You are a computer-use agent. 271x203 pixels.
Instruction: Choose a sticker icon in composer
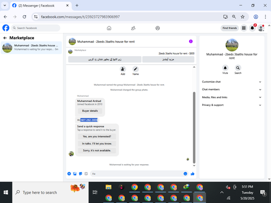click(81, 174)
